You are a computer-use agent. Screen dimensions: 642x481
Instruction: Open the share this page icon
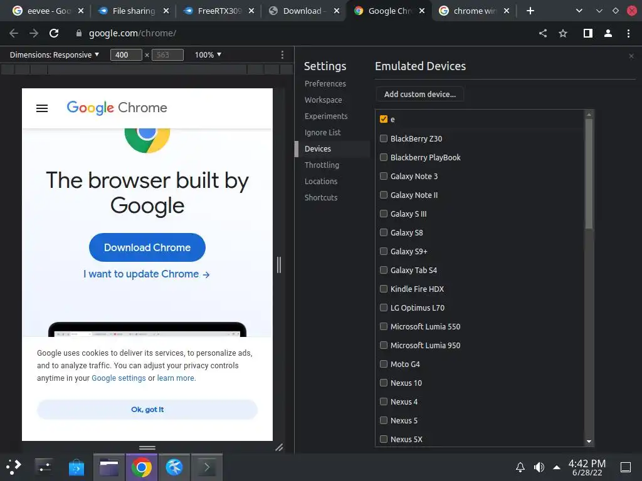543,33
